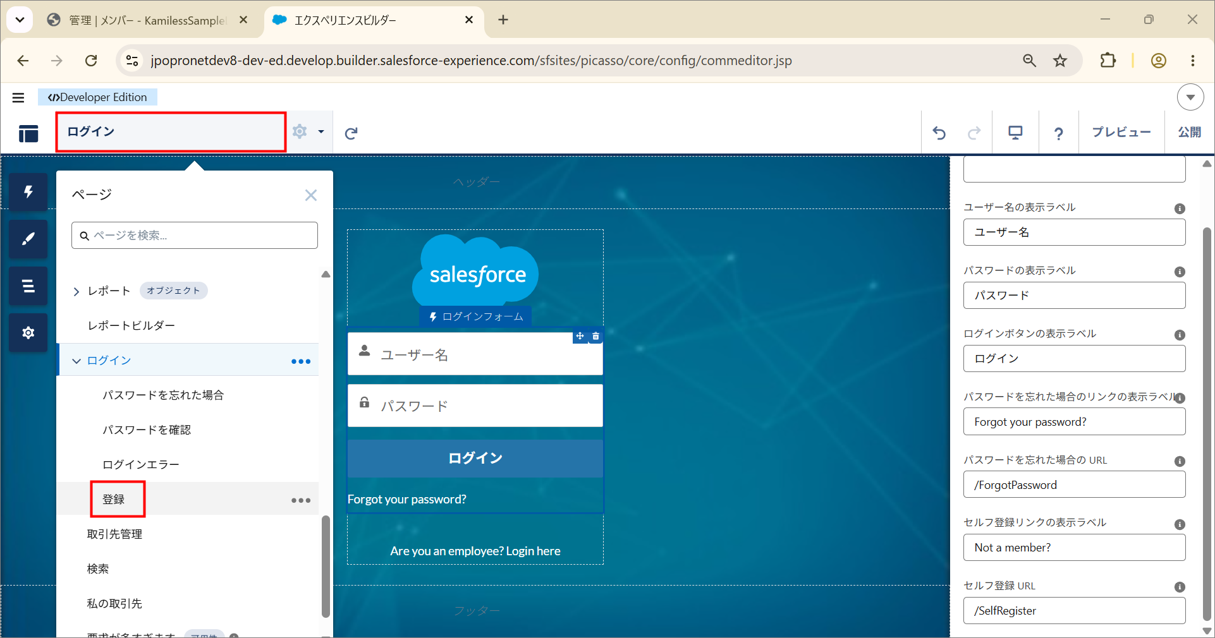
Task: Open the ログイン page selector dropdown
Action: (x=171, y=131)
